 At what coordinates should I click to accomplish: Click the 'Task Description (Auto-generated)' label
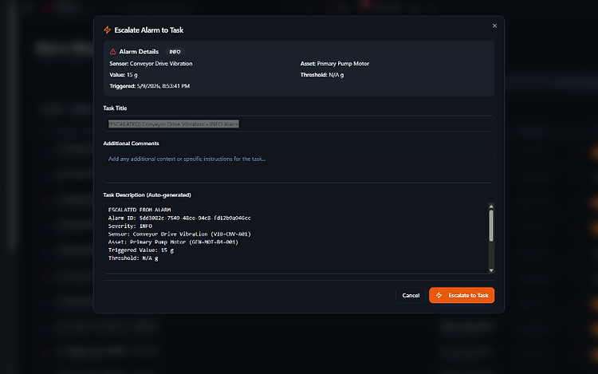click(147, 195)
